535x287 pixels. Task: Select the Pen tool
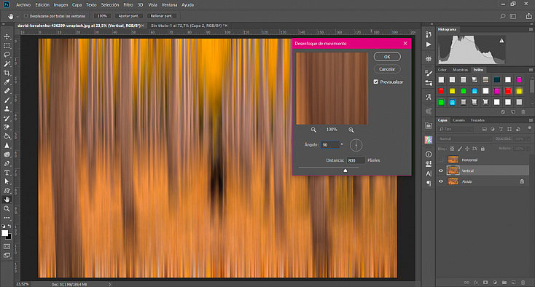7,164
